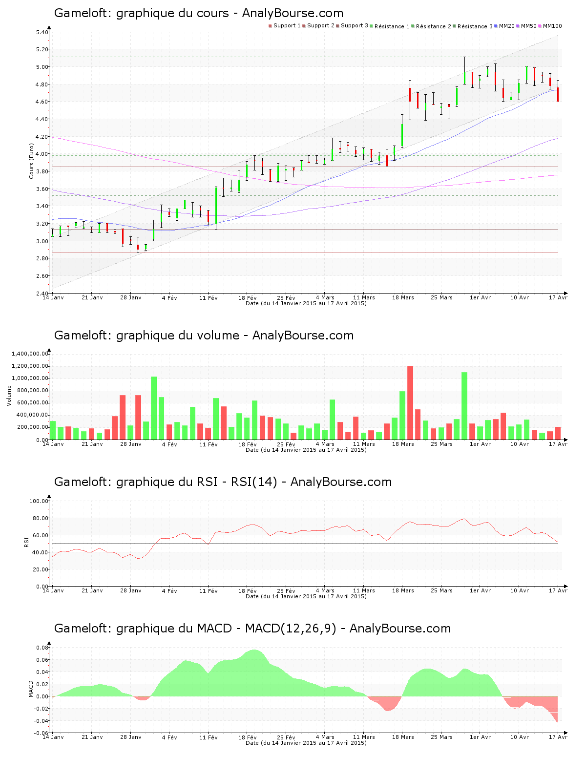Click the 'Volume' vertical axis label
This screenshot has width=586, height=757.
tap(9, 396)
